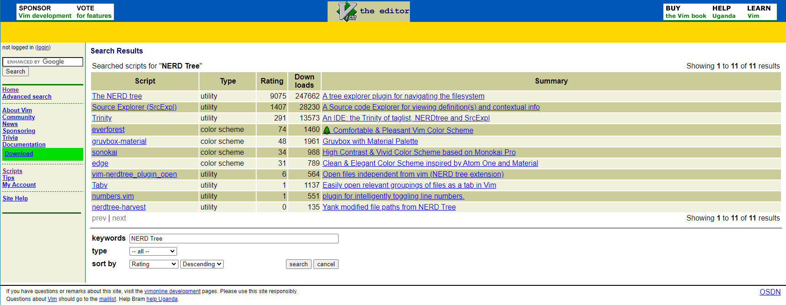Open Site Help sidebar link
This screenshot has height=305, width=786.
pyautogui.click(x=15, y=199)
